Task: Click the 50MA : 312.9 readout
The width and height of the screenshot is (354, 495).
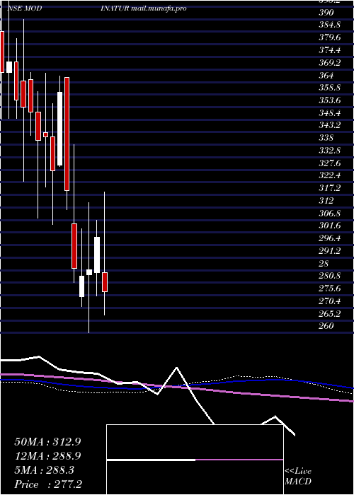Action: pyautogui.click(x=47, y=442)
